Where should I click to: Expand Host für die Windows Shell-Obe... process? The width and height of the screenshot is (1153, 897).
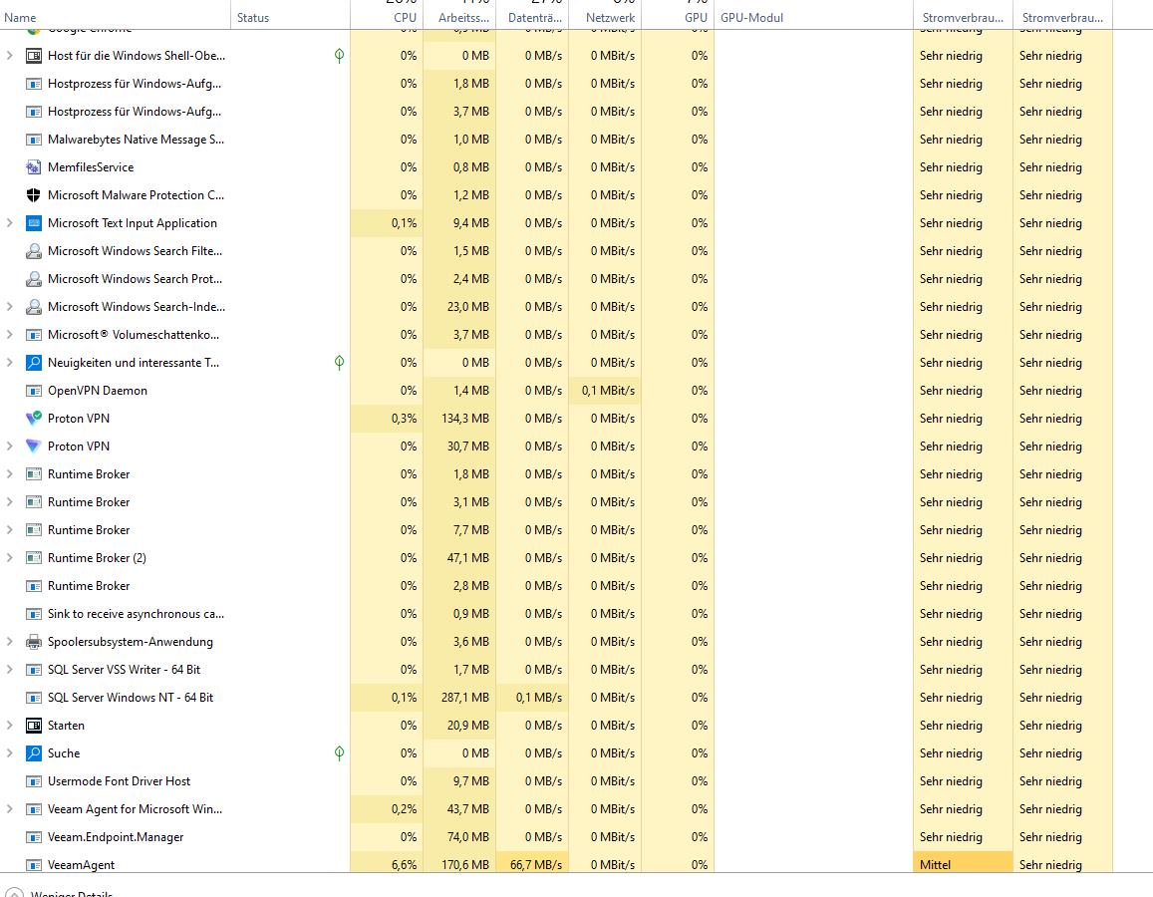(x=10, y=55)
